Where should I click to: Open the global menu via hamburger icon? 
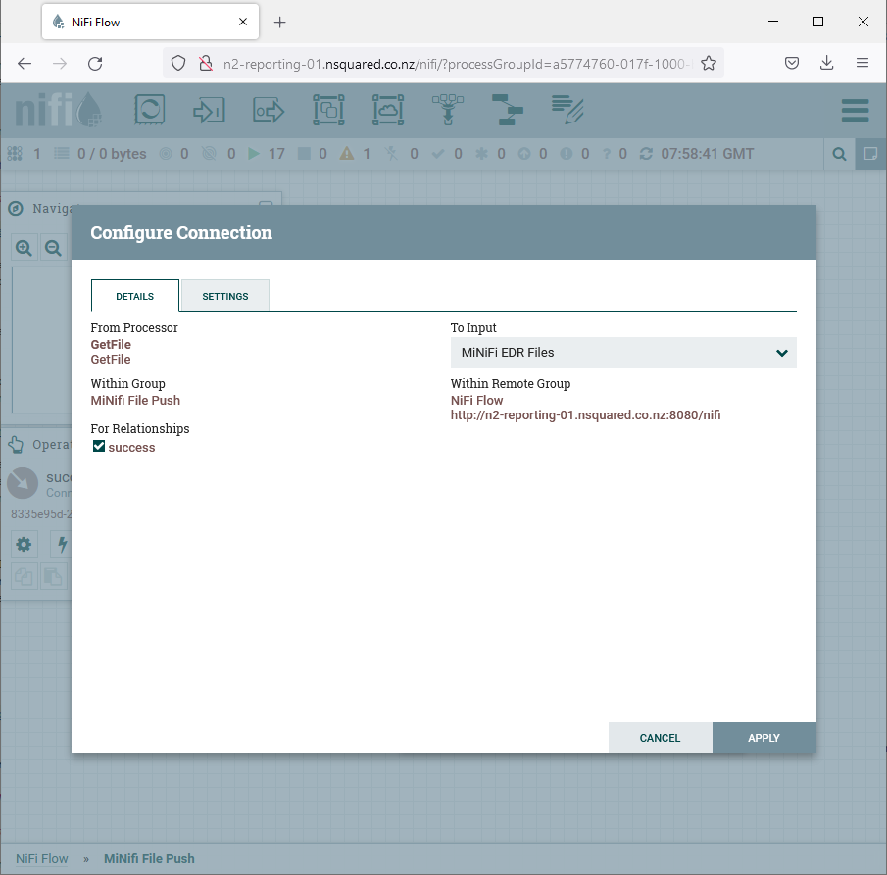coord(854,110)
